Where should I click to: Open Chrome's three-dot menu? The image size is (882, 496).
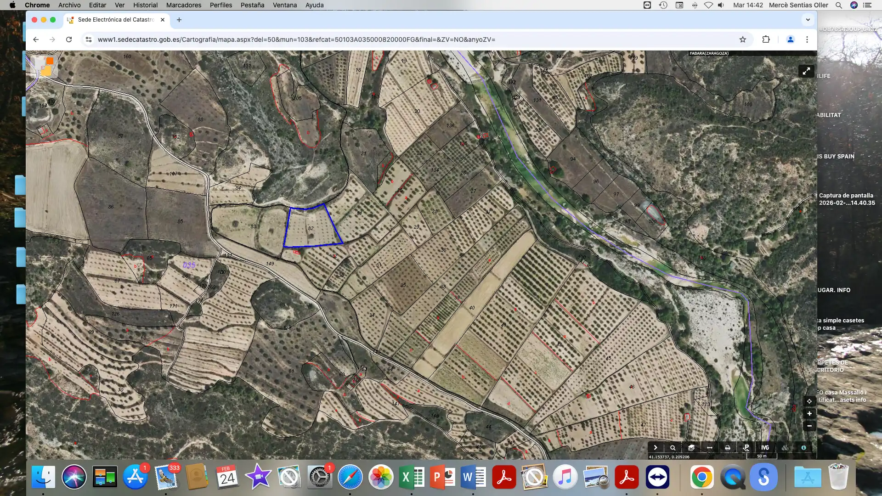tap(807, 39)
